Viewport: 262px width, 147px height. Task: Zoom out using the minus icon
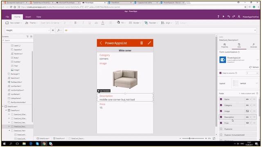pyautogui.click(x=180, y=138)
